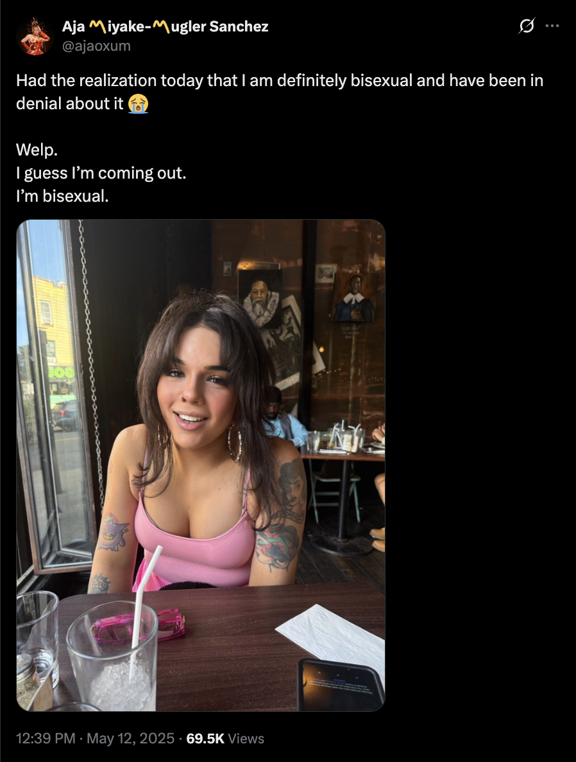Click the first yellow M emoji in display name

(98, 26)
